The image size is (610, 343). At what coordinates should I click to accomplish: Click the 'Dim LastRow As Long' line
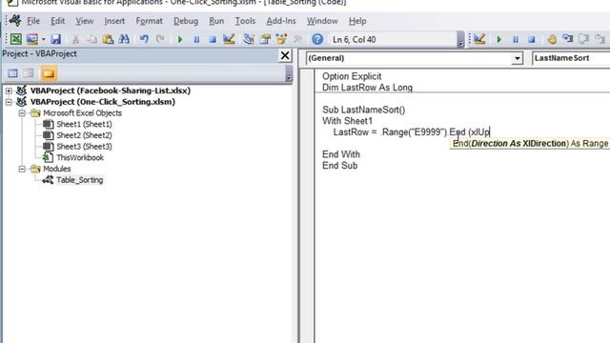tap(367, 88)
